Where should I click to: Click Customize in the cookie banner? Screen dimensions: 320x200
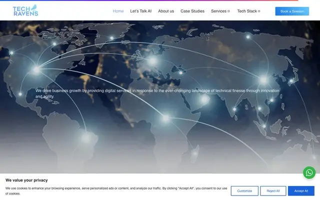(244, 191)
